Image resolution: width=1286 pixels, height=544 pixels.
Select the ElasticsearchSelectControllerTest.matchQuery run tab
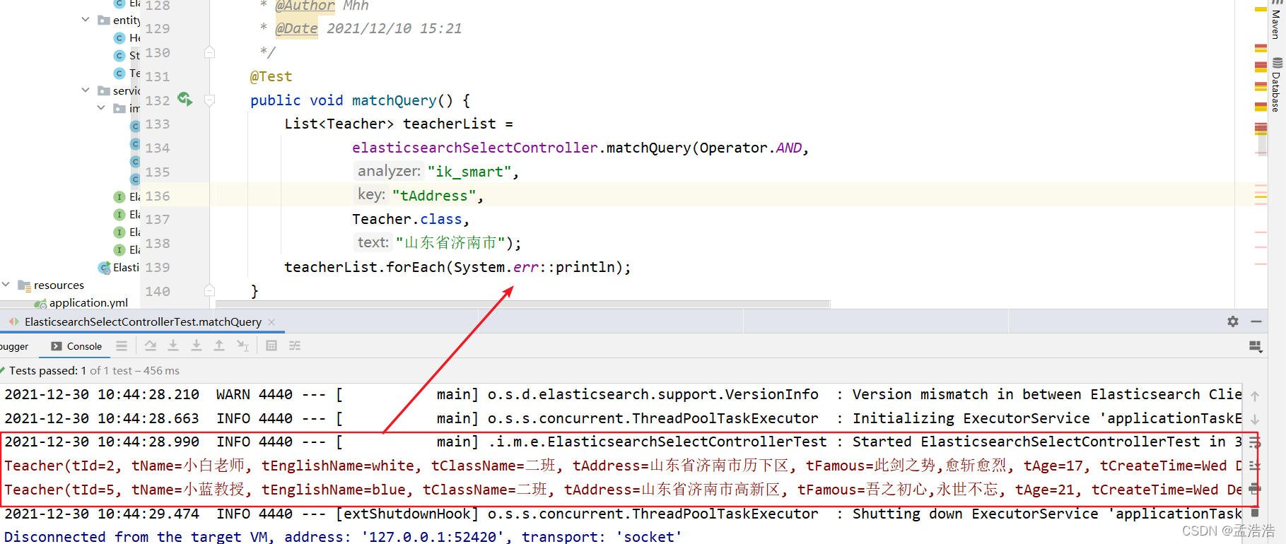(143, 321)
